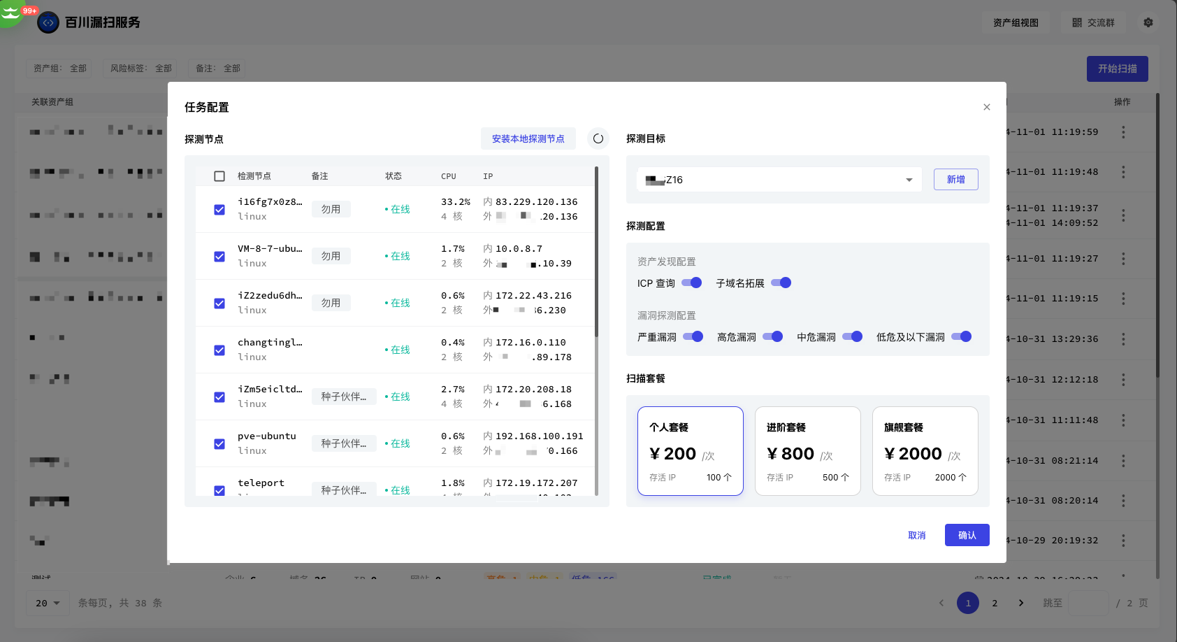
Task: Toggle the 中危漏洞 switch
Action: point(853,336)
